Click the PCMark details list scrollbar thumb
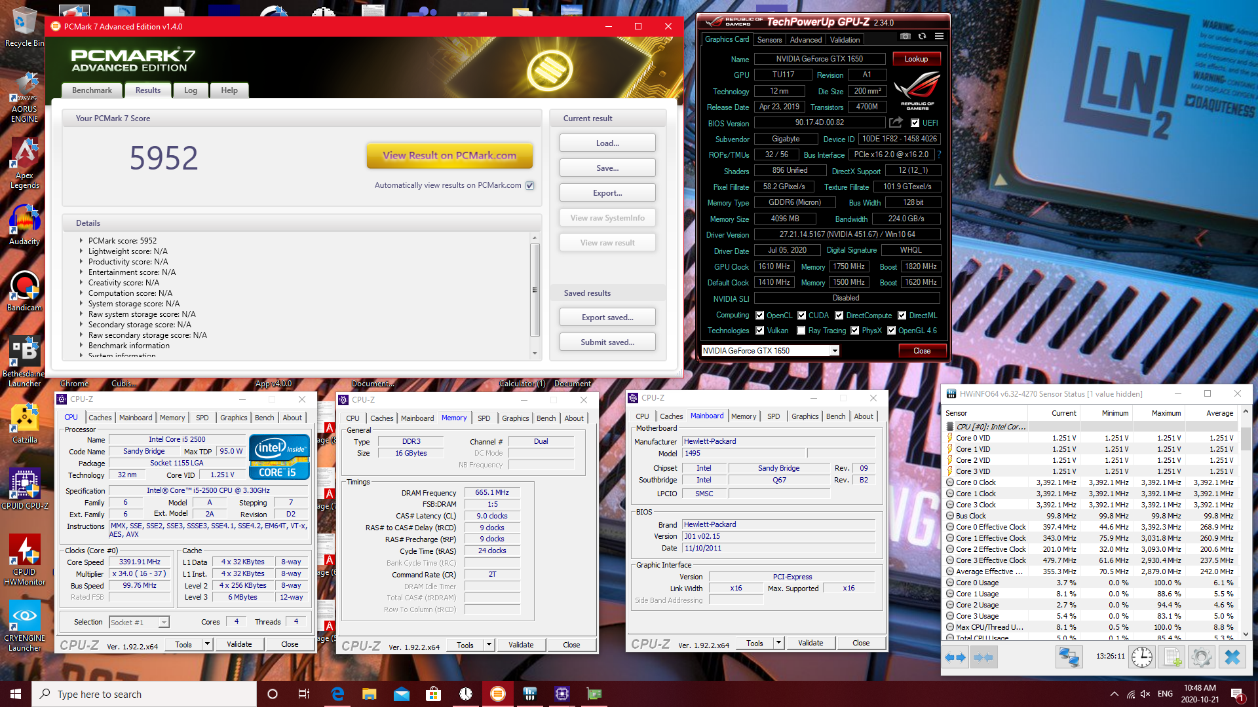 click(535, 289)
